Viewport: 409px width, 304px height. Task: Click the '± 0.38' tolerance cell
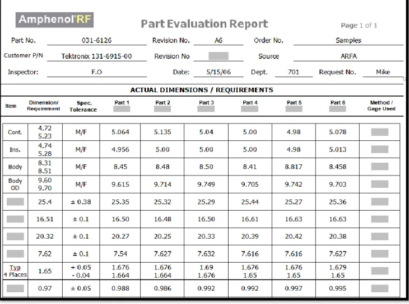point(81,202)
